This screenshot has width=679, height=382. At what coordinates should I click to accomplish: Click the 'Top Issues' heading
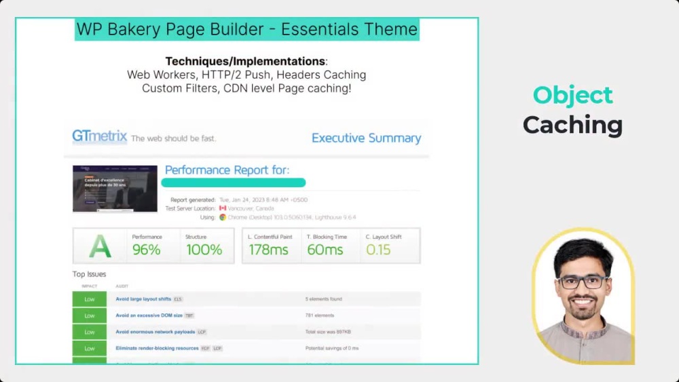[89, 274]
